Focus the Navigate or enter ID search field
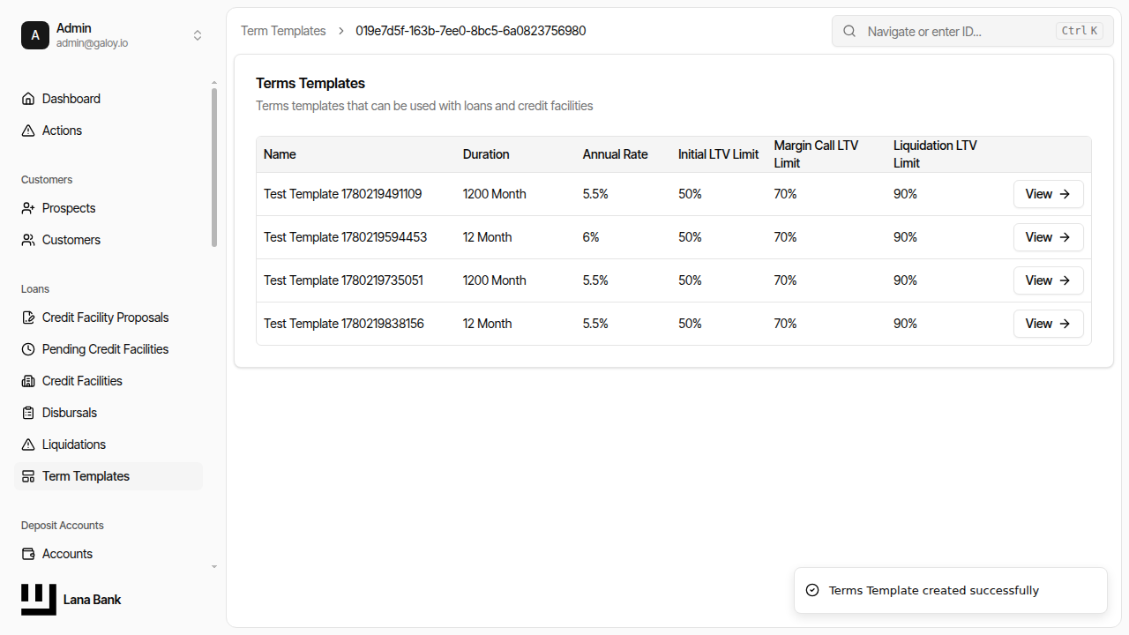 point(973,31)
